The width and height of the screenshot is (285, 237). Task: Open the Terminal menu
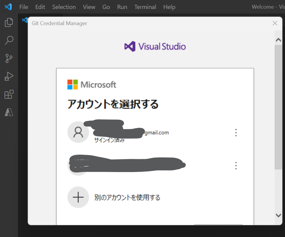(145, 7)
